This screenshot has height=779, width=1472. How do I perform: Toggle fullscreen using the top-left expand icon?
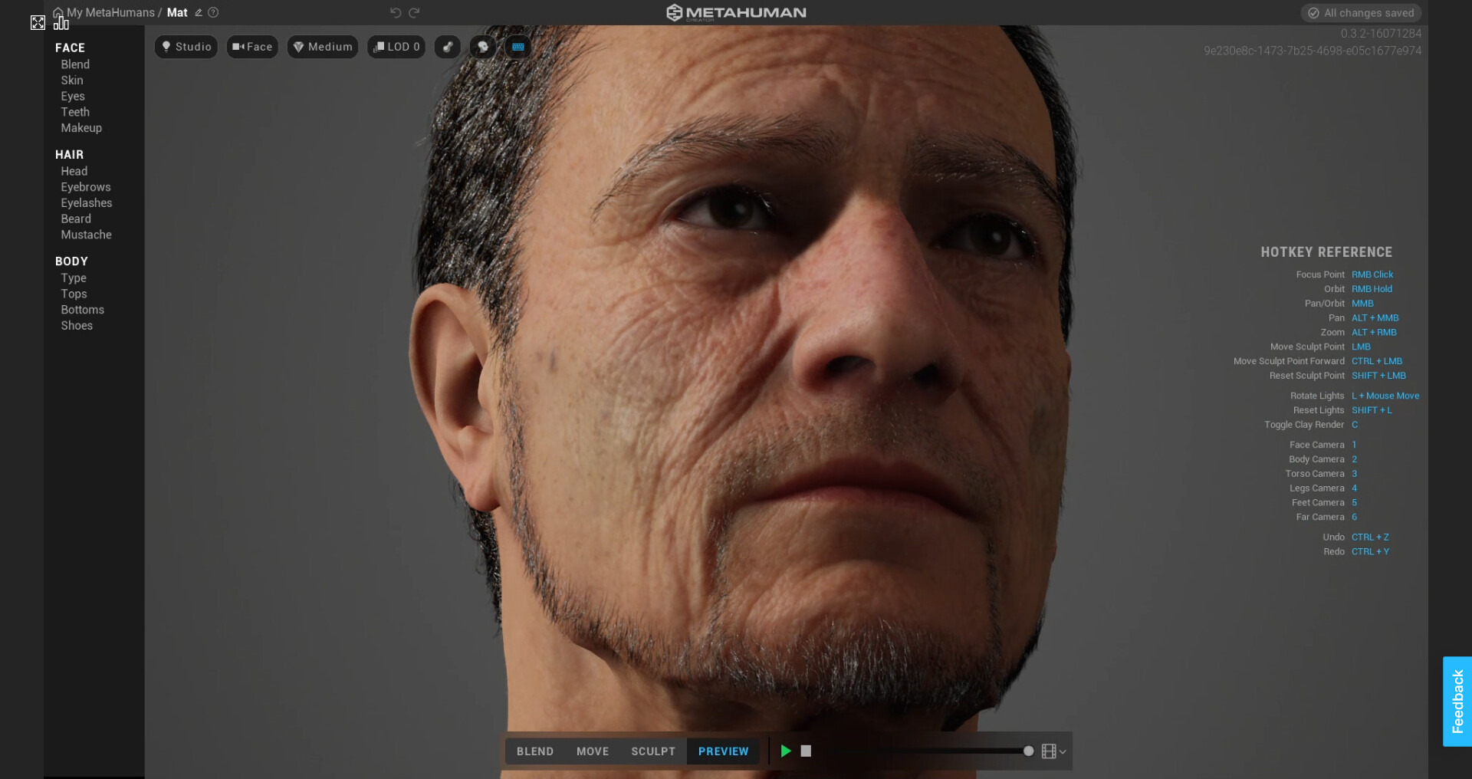click(x=38, y=22)
